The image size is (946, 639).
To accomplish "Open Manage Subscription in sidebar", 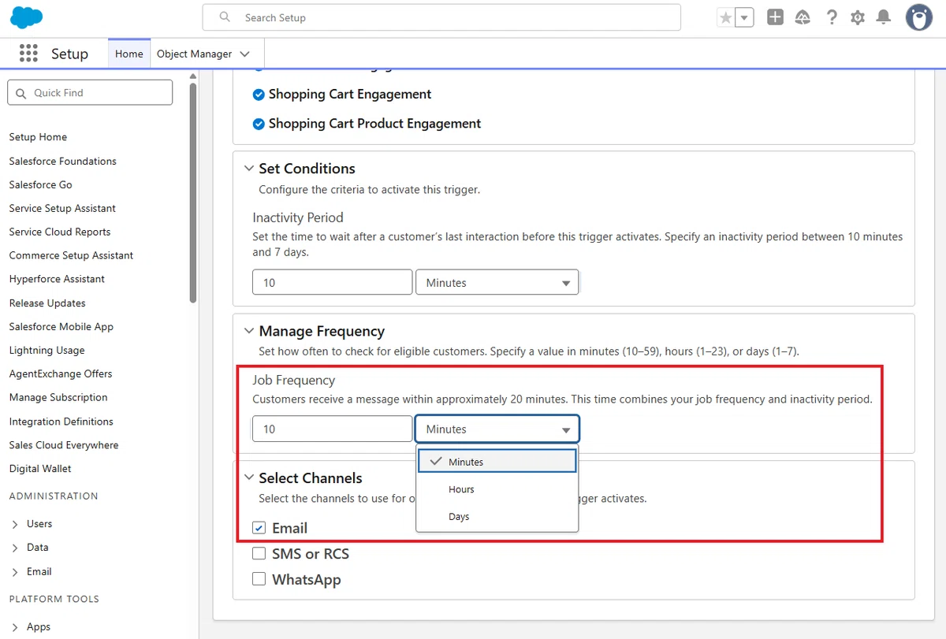I will click(x=58, y=397).
